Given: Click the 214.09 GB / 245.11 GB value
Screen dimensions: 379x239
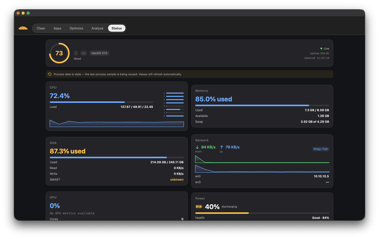Looking at the screenshot, I should coord(167,162).
